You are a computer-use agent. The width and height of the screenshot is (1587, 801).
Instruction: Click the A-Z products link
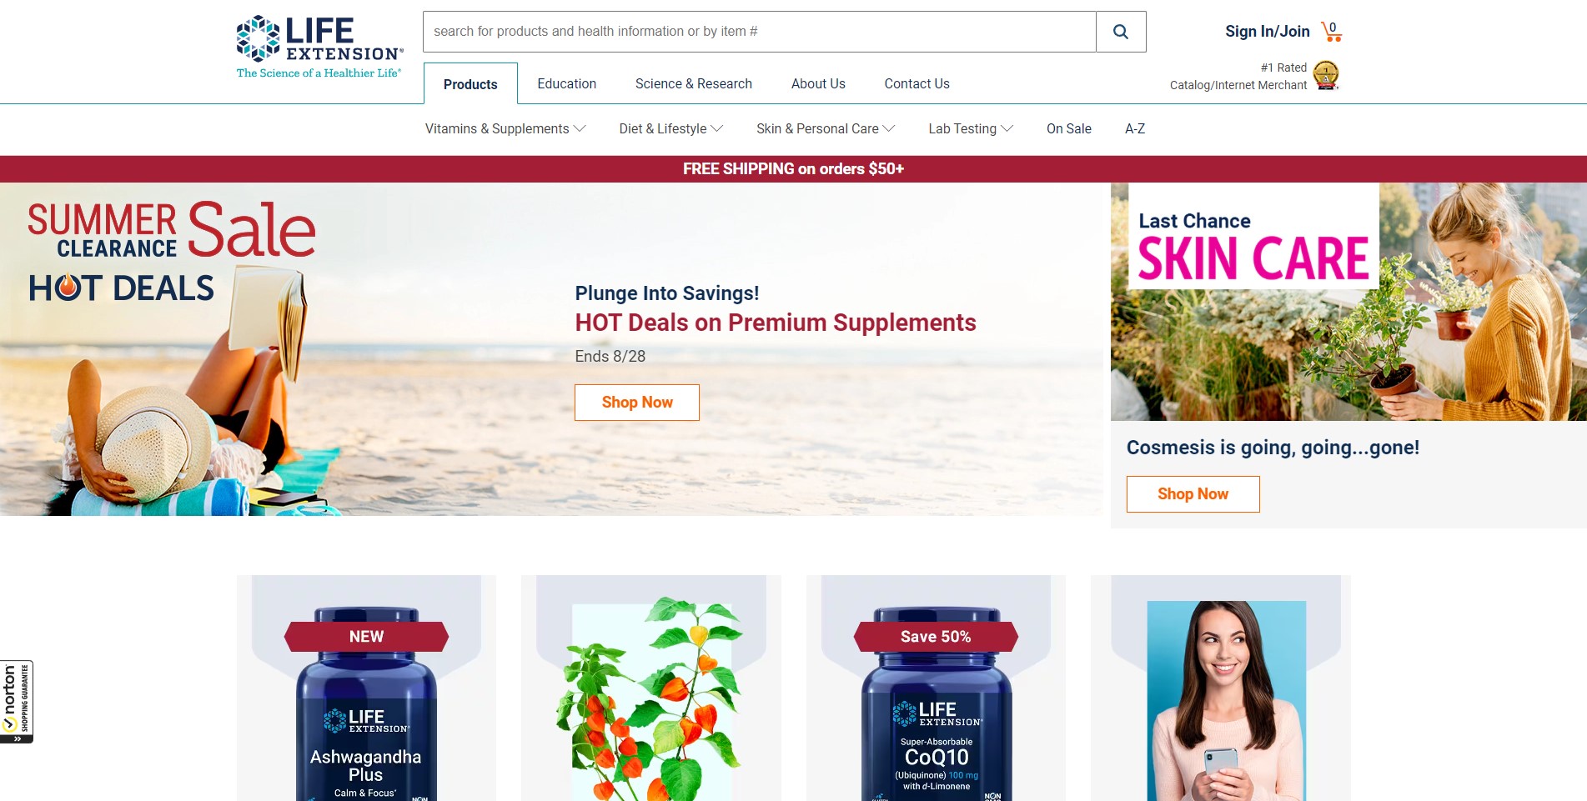1135,128
